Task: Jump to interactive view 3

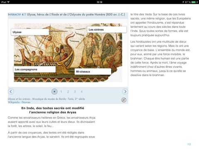Action: click(x=75, y=91)
